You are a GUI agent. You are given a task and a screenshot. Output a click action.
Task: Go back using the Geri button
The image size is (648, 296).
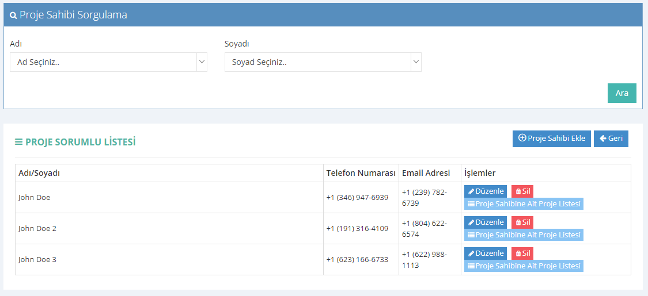[611, 139]
